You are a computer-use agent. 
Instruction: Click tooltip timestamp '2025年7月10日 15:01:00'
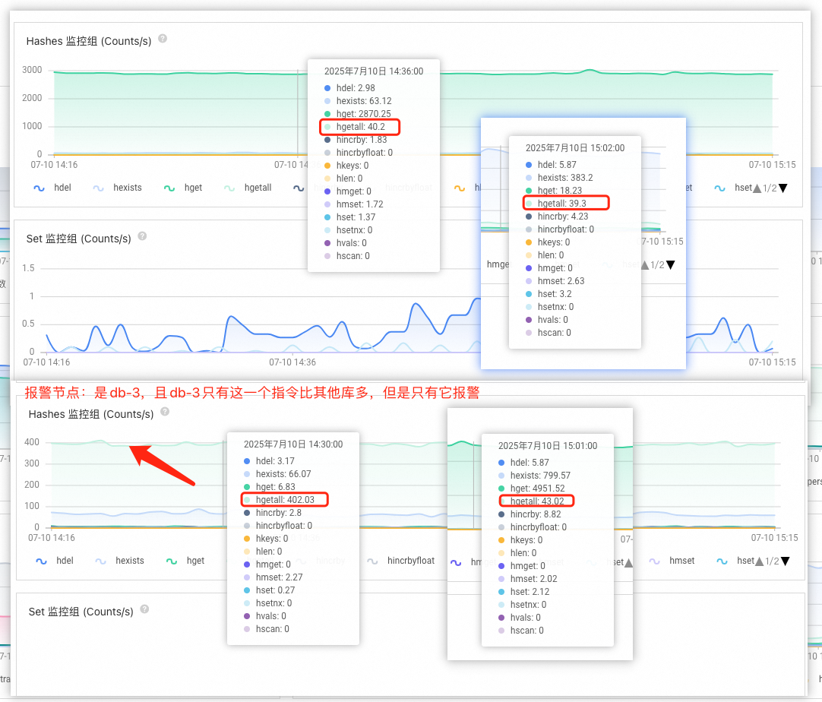coord(547,446)
